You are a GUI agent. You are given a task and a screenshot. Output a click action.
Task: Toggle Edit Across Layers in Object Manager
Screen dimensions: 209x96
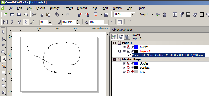(x=121, y=37)
